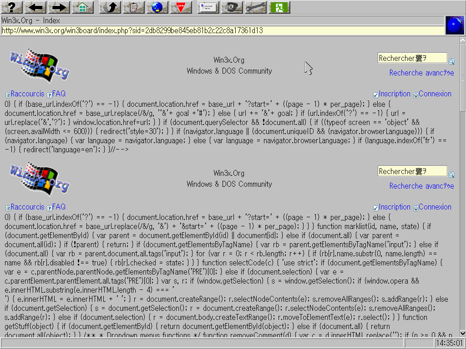Viewport: 466px width, 349px height.
Task: Click the lower Connexion link
Action: [x=435, y=207]
